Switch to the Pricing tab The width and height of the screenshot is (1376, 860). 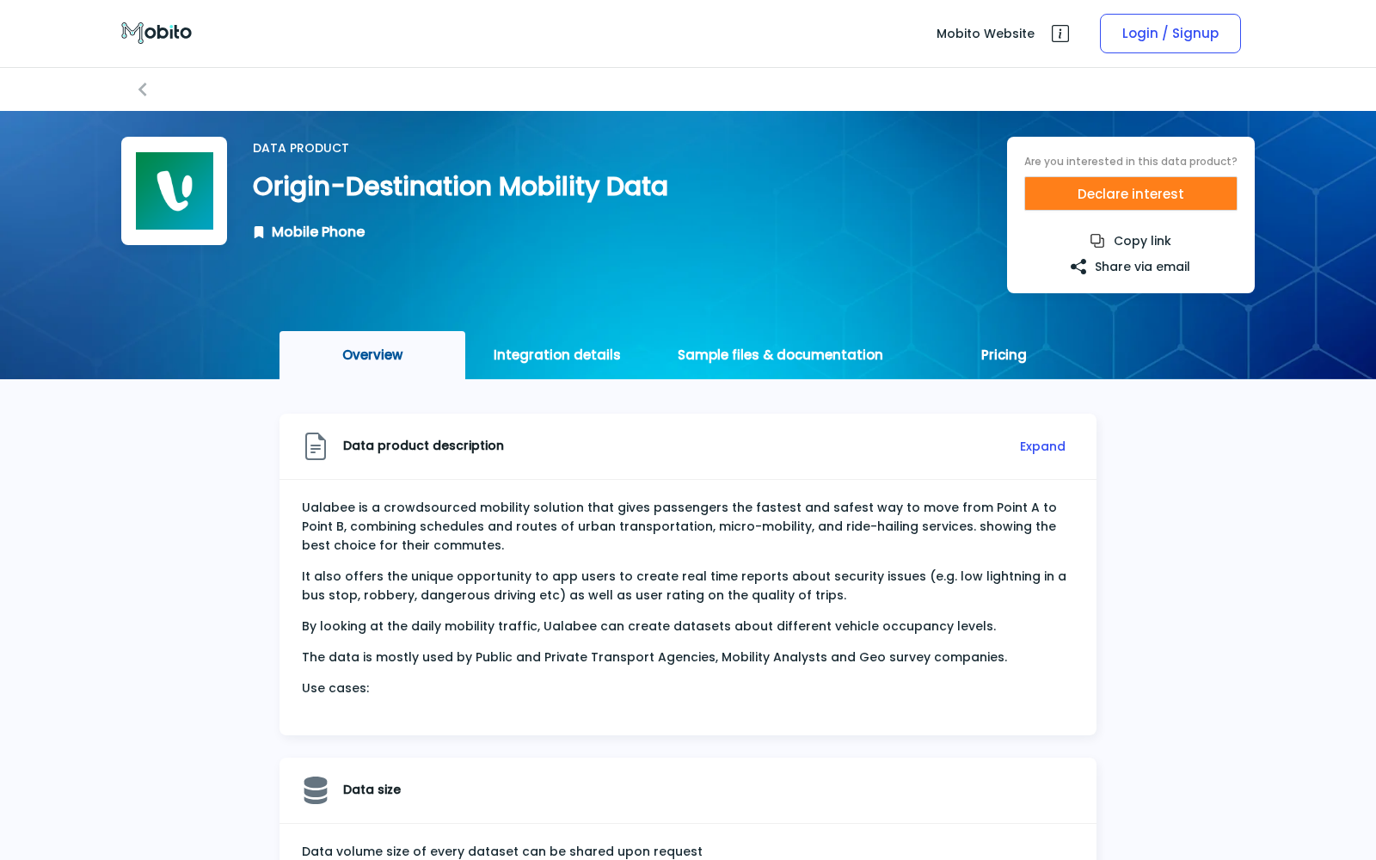(x=1004, y=355)
